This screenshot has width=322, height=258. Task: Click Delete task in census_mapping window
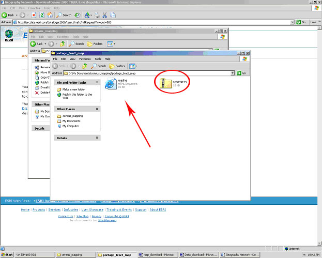coord(42,93)
